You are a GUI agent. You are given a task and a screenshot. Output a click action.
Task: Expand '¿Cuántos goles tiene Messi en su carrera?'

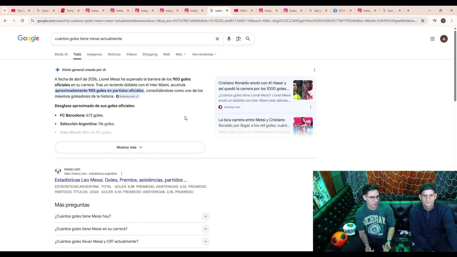[x=132, y=229]
